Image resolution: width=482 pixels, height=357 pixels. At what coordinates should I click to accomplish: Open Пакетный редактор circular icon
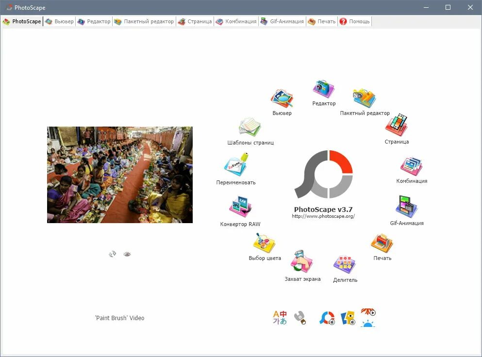[x=365, y=98]
